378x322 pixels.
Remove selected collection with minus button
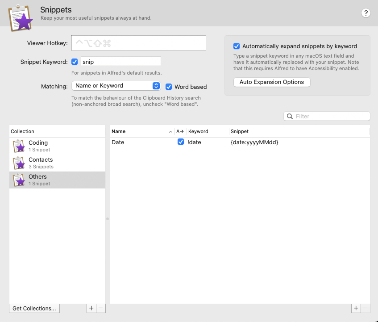[101, 308]
